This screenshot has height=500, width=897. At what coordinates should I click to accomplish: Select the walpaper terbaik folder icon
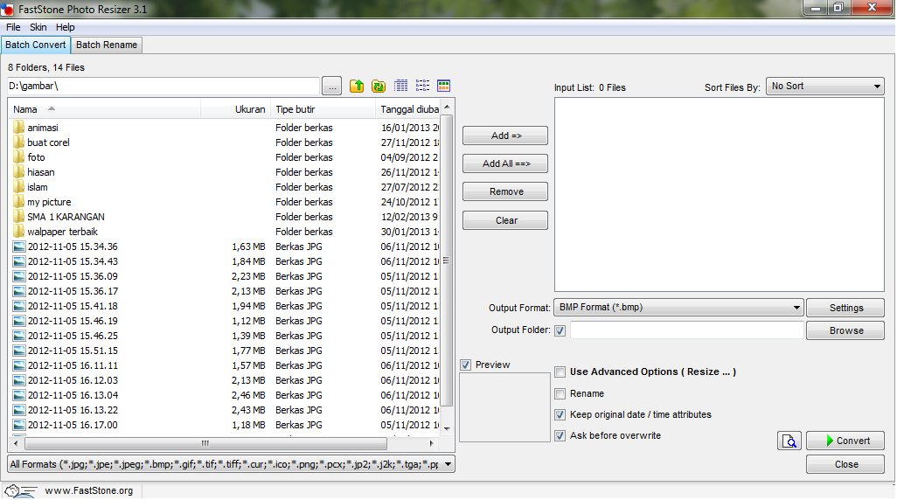pos(19,231)
